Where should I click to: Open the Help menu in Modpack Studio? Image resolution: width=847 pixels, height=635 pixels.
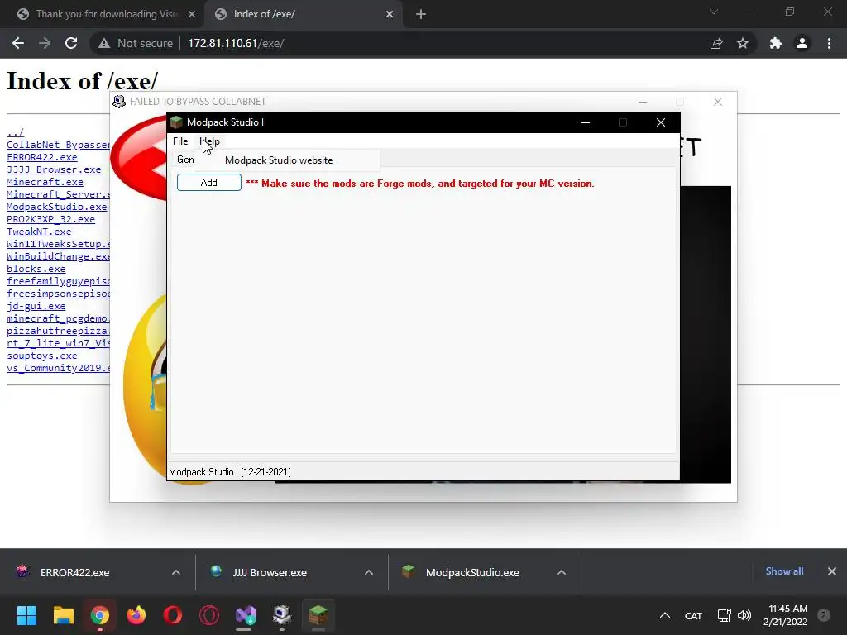tap(209, 141)
